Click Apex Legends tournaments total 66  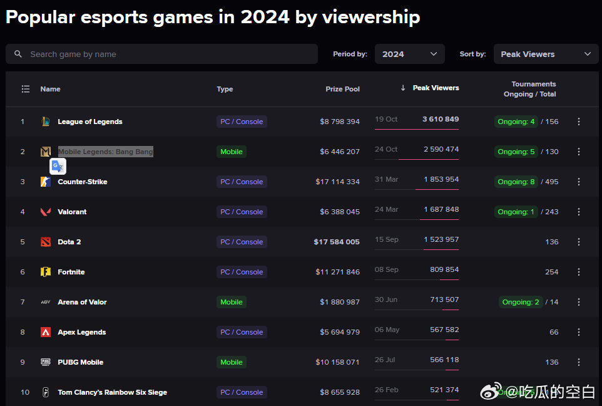pos(554,332)
